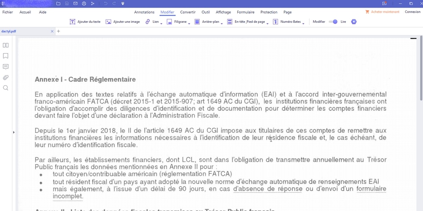Select the Ajouter du texte tool icon
The height and width of the screenshot is (211, 423).
click(x=72, y=22)
